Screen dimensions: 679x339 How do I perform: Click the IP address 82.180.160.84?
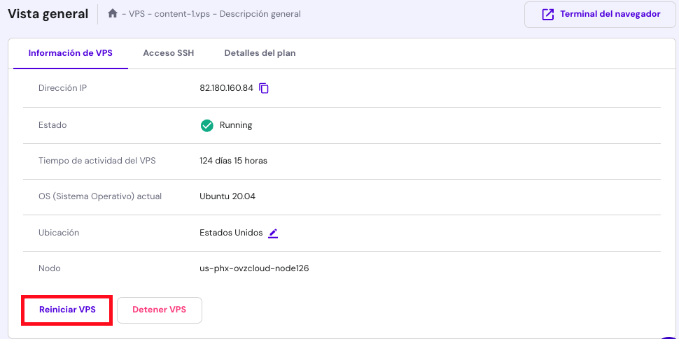pyautogui.click(x=226, y=88)
